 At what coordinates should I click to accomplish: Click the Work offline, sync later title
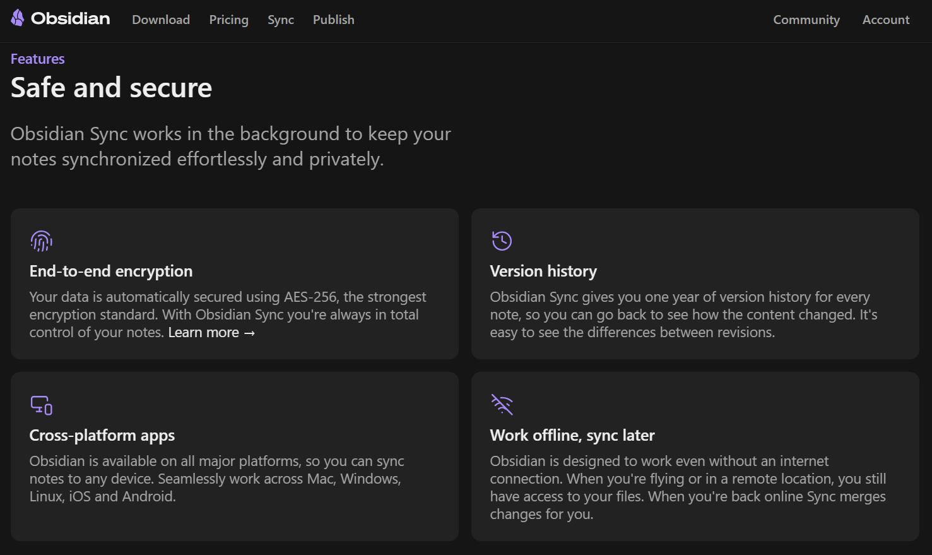click(572, 435)
